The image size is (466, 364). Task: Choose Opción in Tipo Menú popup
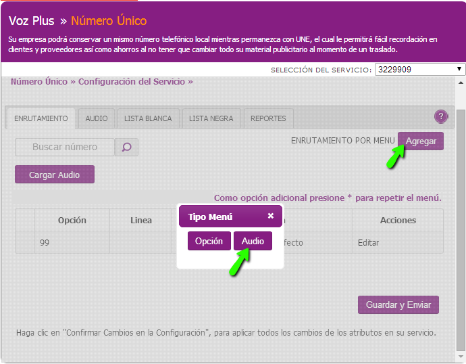209,241
